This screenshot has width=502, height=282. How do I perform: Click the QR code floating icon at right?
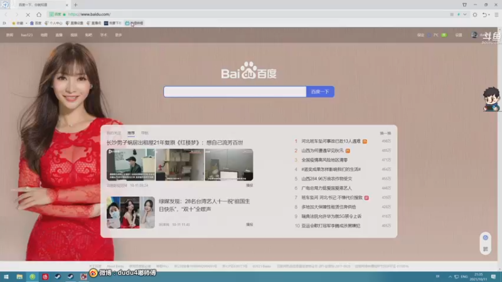(x=485, y=249)
